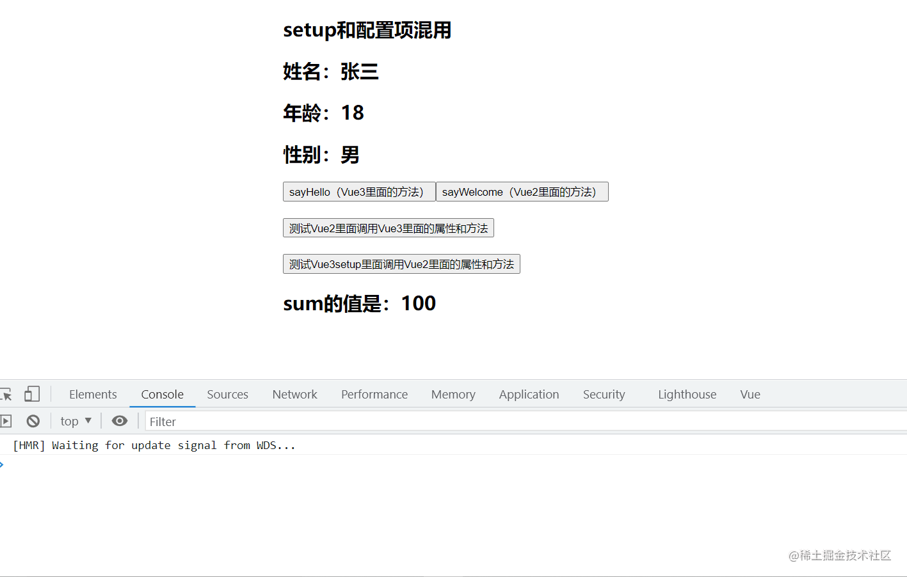The image size is (907, 577).
Task: Create a live expression with the eye icon
Action: tap(119, 420)
